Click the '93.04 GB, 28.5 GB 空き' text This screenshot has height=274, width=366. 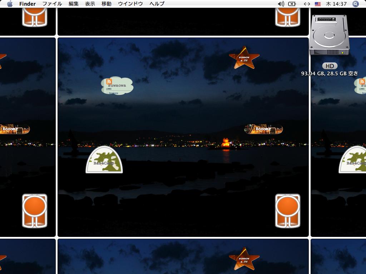coord(330,73)
